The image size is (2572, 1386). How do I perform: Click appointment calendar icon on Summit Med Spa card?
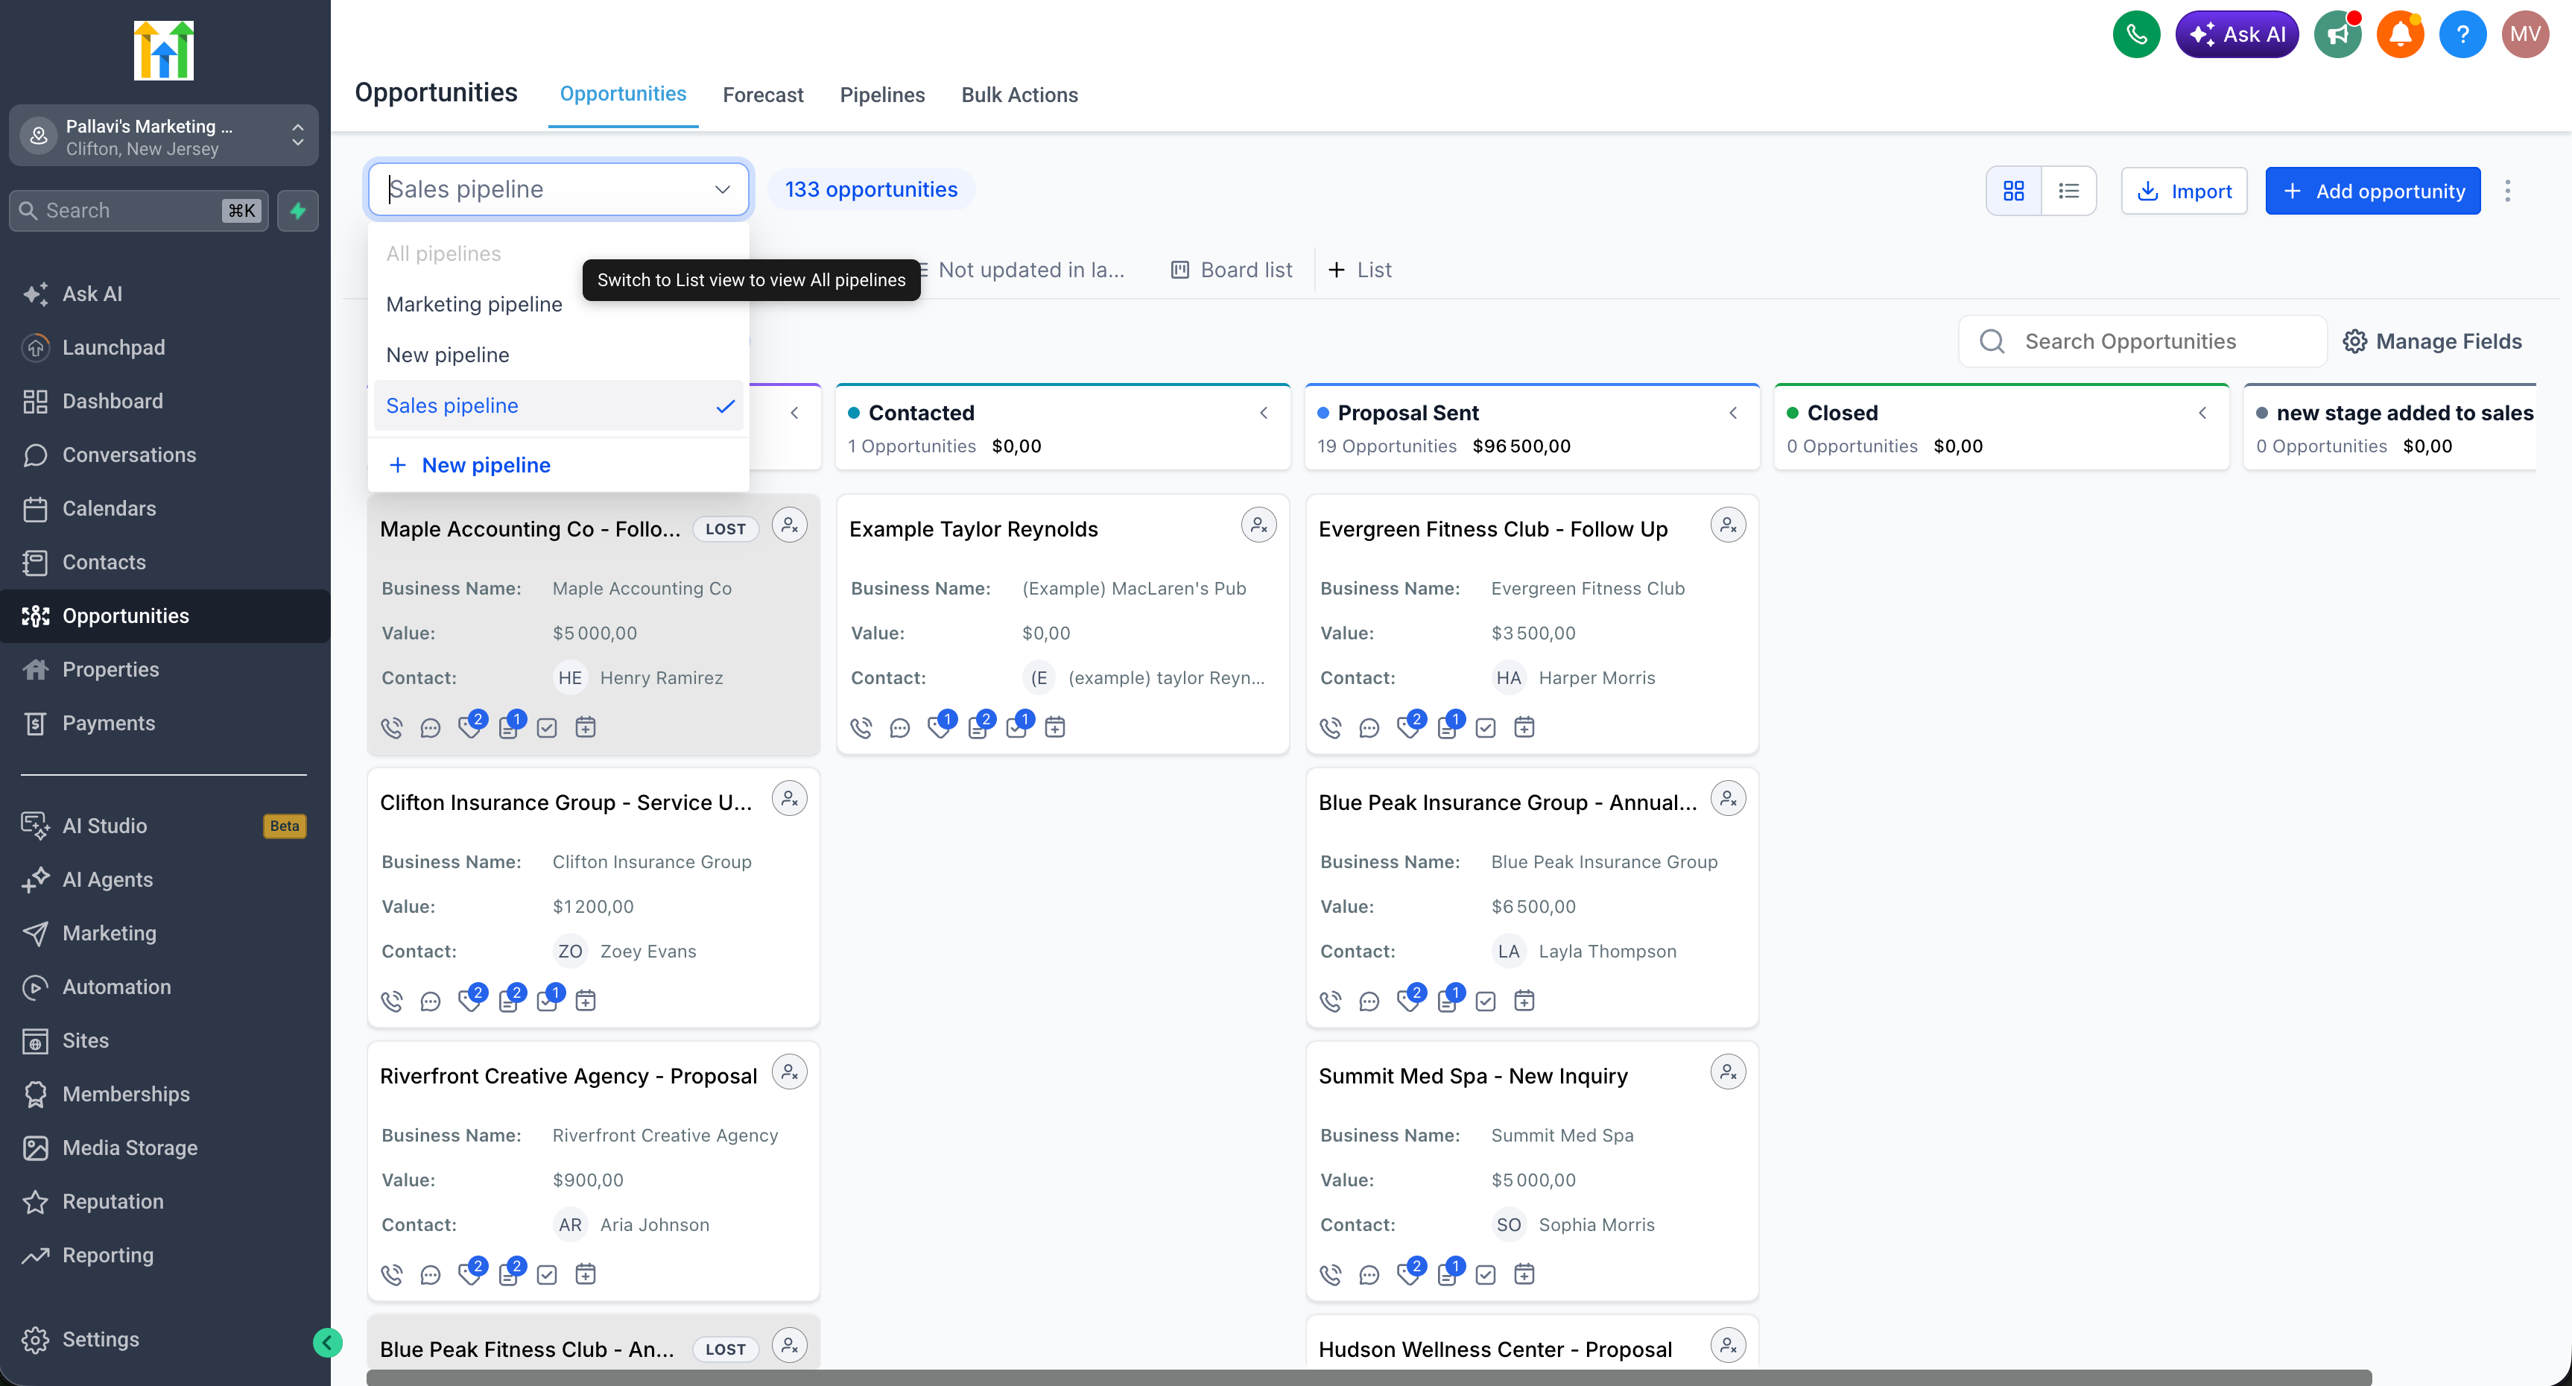click(x=1524, y=1274)
